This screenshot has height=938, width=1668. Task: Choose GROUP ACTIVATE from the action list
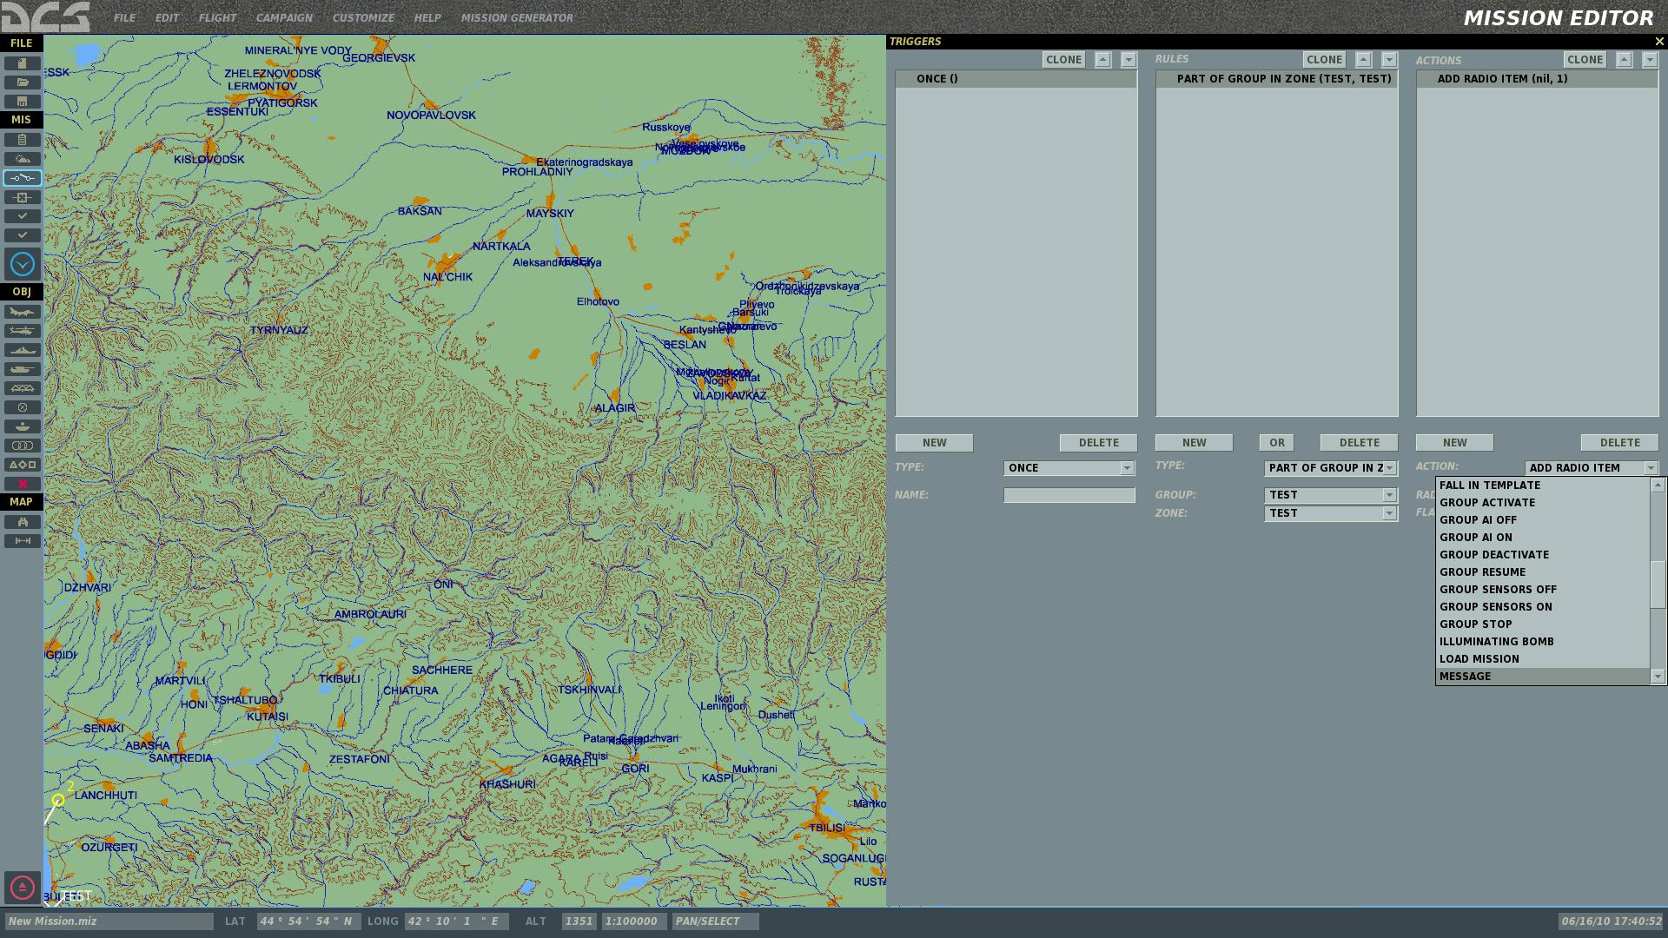1486,503
